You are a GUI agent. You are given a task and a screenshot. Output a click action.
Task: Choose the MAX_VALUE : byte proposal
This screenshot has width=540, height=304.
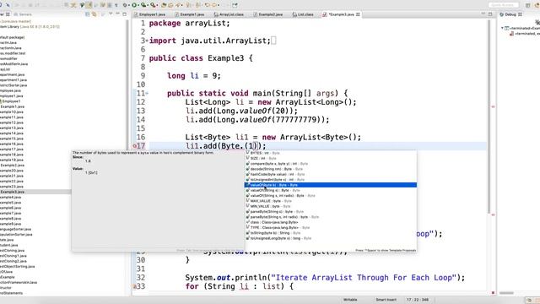[331, 201]
